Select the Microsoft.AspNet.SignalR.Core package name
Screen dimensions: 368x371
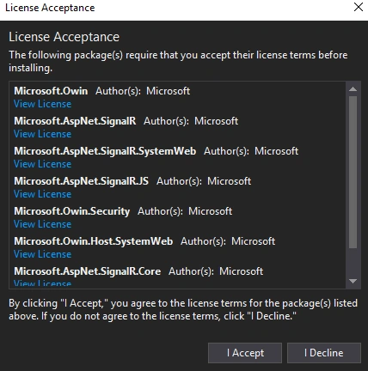87,271
